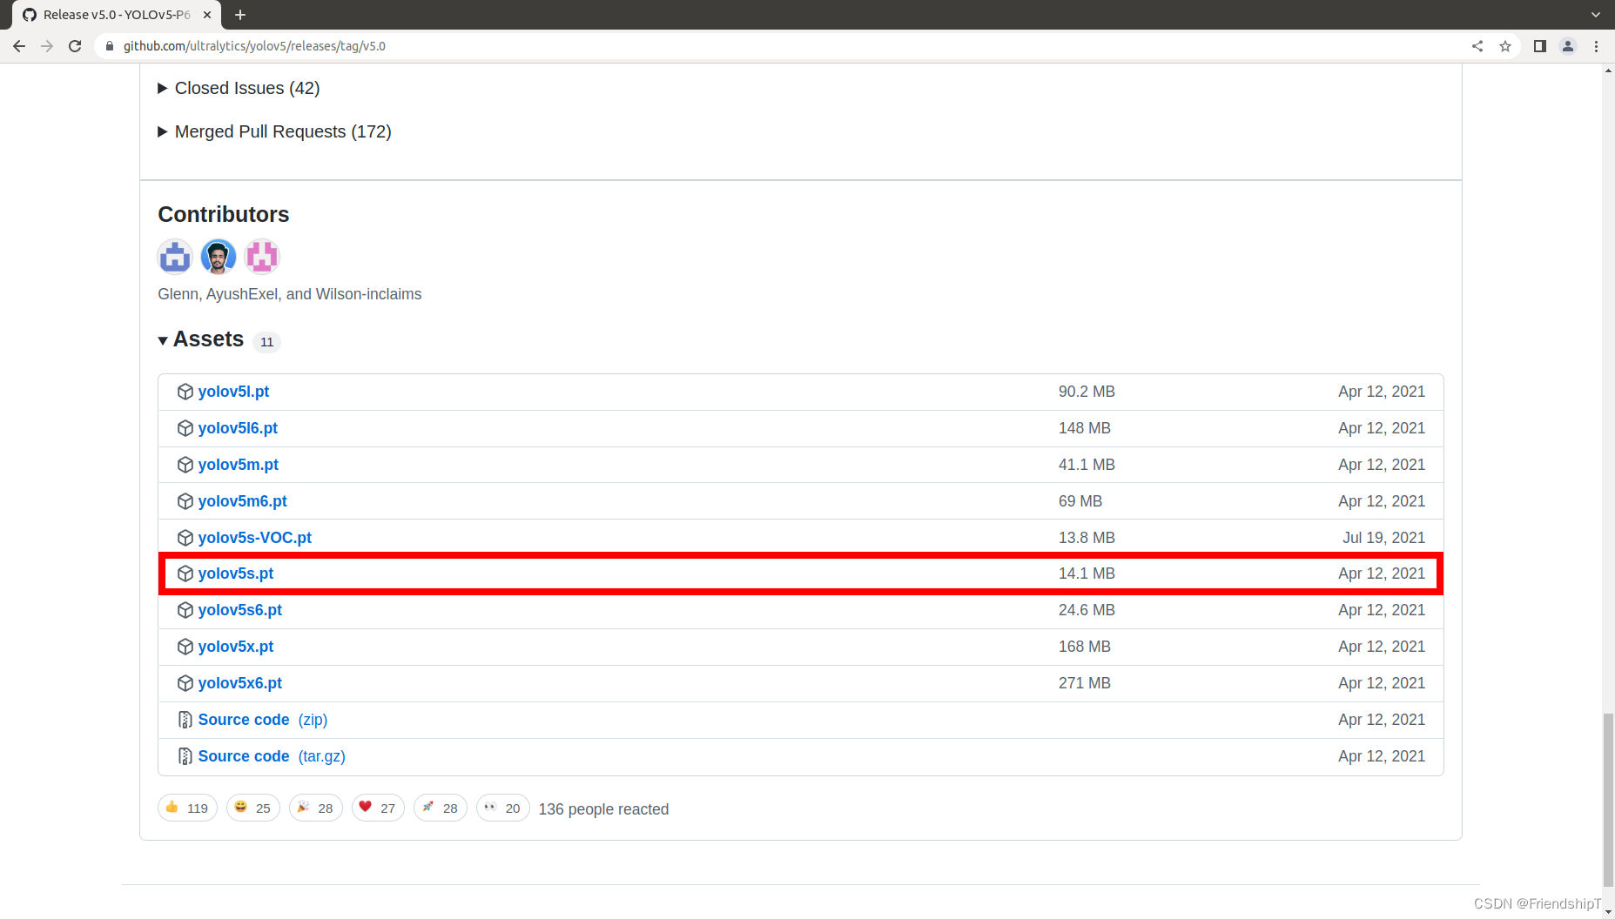Screen dimensions: 1615x919
Task: Download Source code (zip)
Action: pos(263,720)
